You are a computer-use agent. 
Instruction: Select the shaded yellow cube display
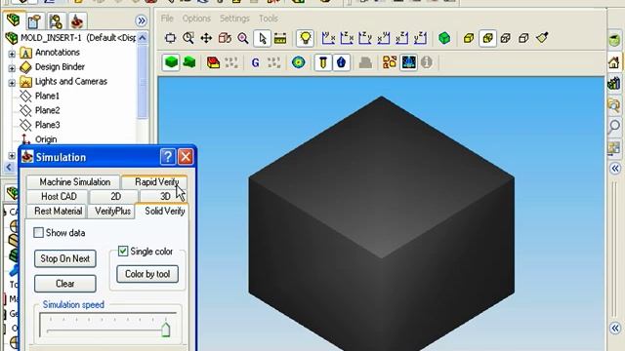[x=469, y=38]
